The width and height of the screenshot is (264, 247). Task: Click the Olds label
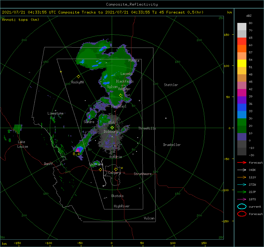click(x=112, y=122)
